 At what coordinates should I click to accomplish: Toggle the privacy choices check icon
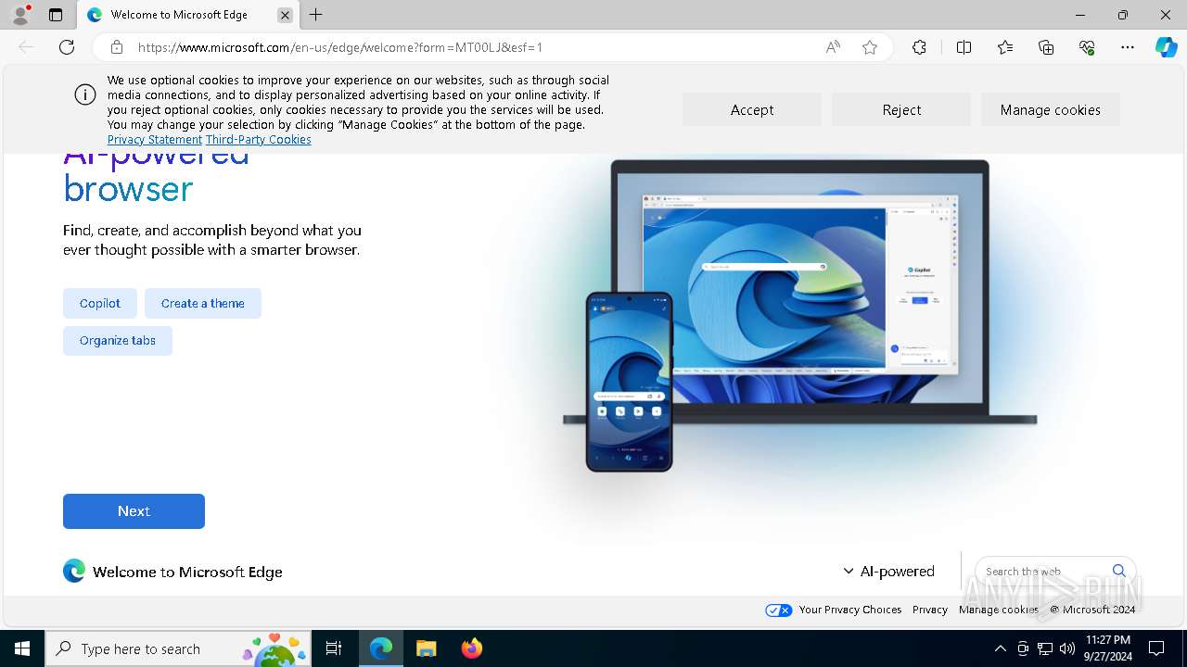[x=779, y=610]
